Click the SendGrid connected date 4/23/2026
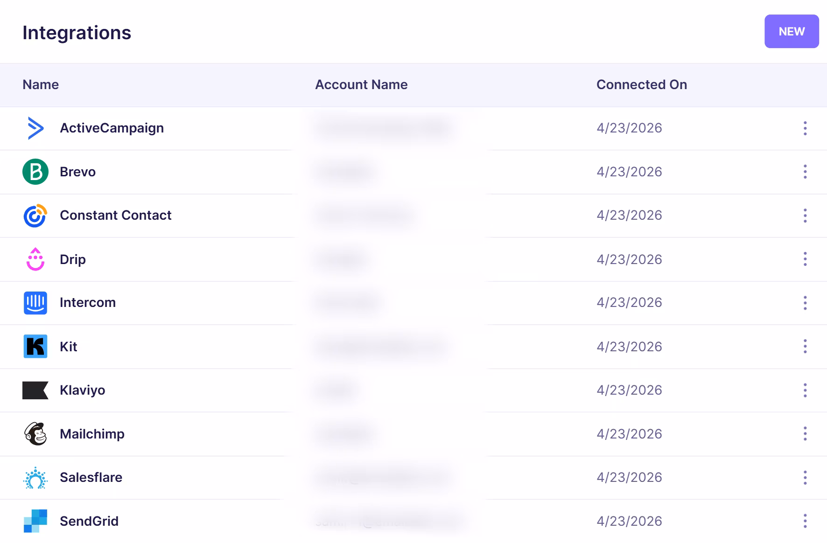 coord(629,521)
